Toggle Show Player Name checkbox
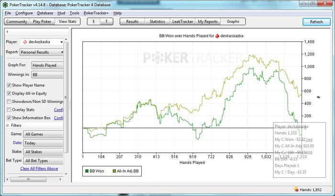 pos(9,85)
